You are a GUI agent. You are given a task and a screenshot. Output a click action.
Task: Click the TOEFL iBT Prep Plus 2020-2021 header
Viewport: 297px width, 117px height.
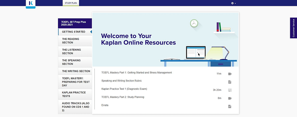pyautogui.click(x=75, y=23)
